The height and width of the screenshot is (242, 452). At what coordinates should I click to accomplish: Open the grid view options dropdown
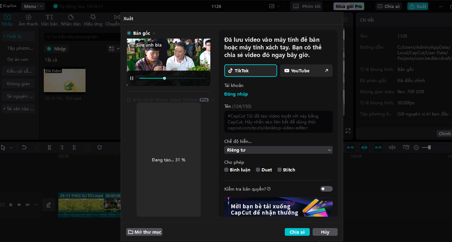[x=113, y=49]
